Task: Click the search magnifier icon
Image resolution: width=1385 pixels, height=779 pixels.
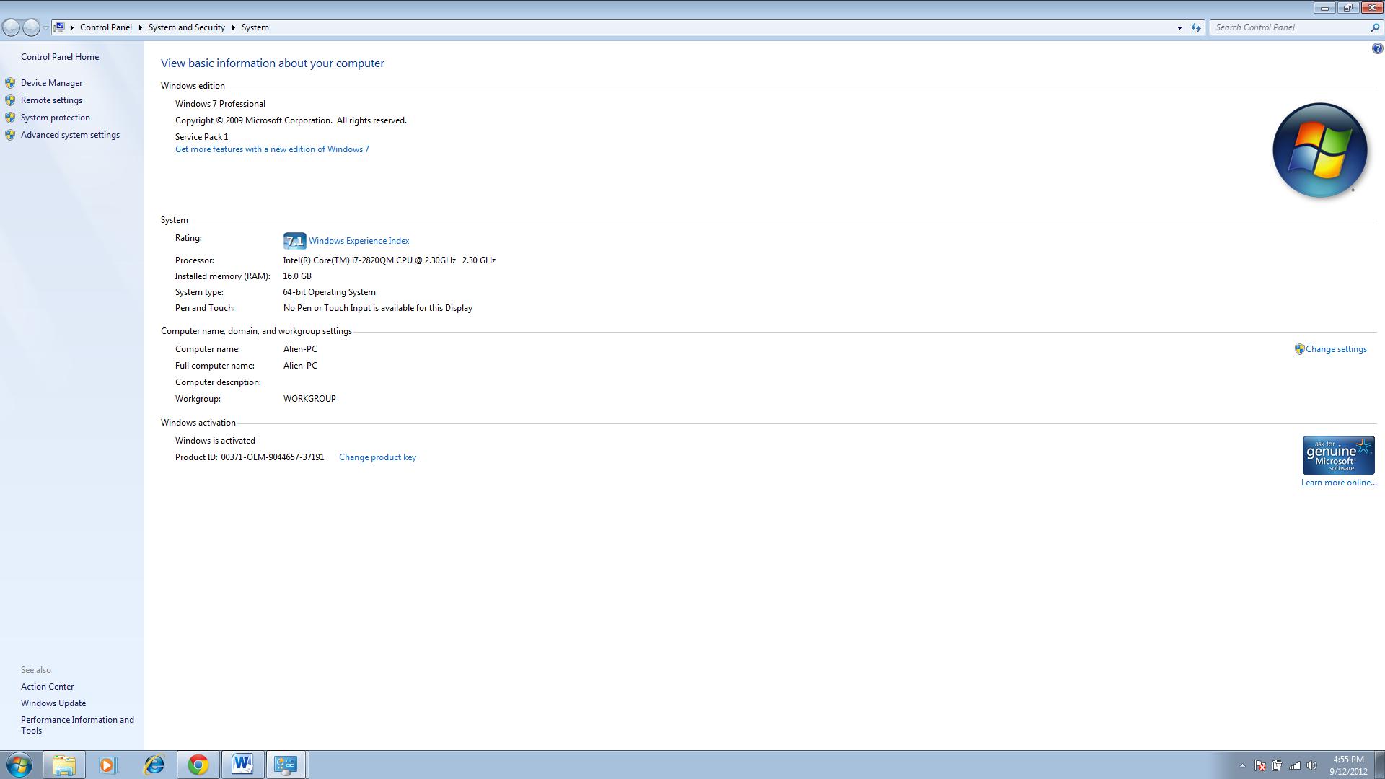Action: tap(1374, 27)
